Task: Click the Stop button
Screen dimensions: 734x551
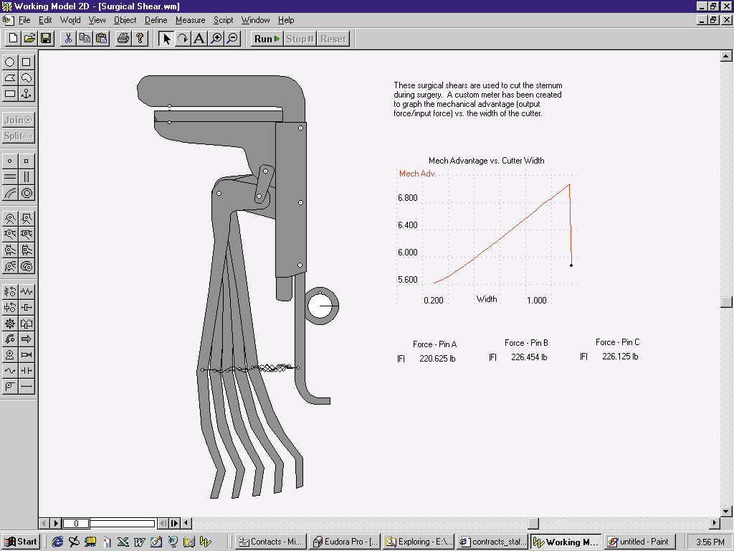Action: click(300, 39)
